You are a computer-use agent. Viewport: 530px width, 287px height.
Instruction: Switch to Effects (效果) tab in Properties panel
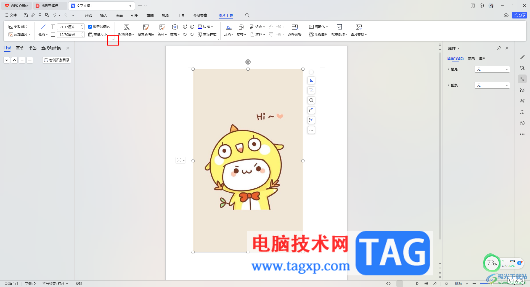coord(471,58)
